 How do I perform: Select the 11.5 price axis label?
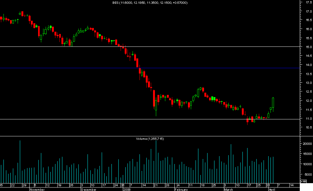pyautogui.click(x=309, y=110)
